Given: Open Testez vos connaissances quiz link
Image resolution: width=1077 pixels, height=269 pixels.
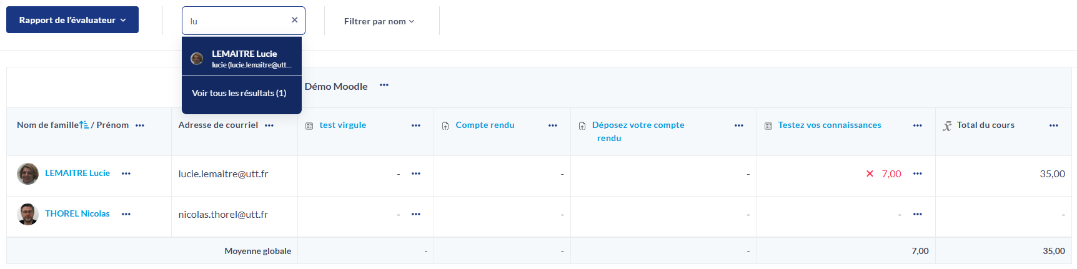Looking at the screenshot, I should tap(830, 125).
